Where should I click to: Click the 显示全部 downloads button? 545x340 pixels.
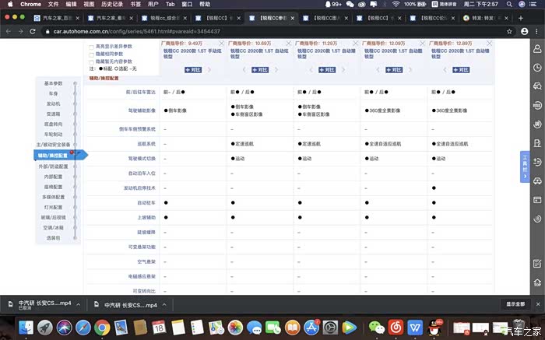pos(515,304)
